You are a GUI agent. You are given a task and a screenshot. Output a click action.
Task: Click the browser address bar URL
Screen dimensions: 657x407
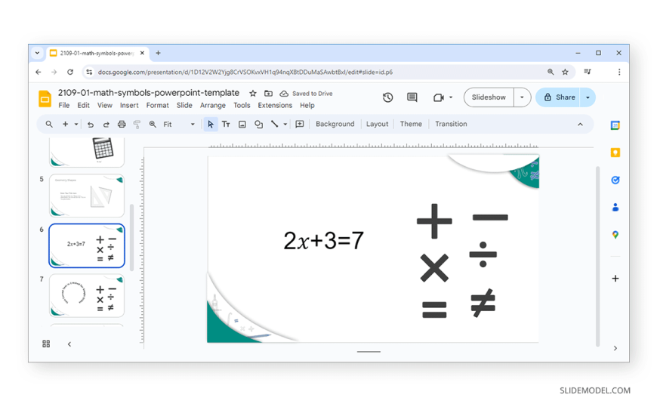[245, 72]
